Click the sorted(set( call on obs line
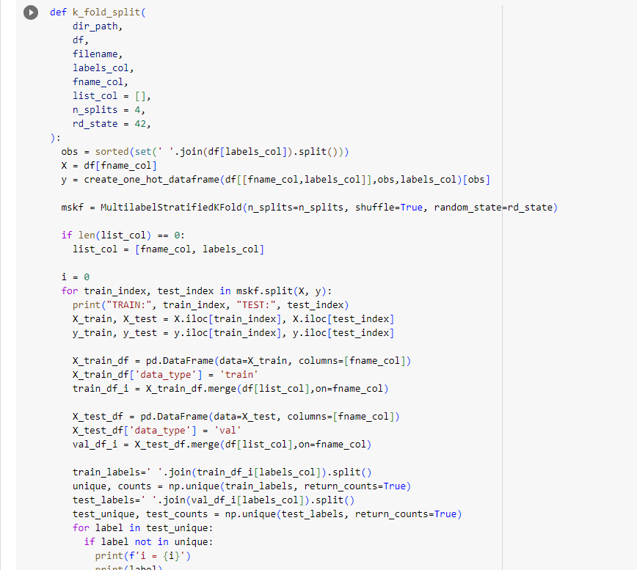The image size is (637, 570). (126, 151)
